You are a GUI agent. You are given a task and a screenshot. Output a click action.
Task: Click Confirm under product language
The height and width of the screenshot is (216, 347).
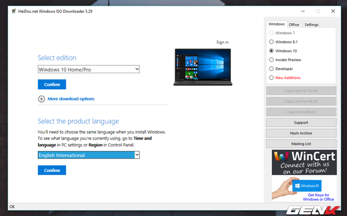pyautogui.click(x=52, y=170)
